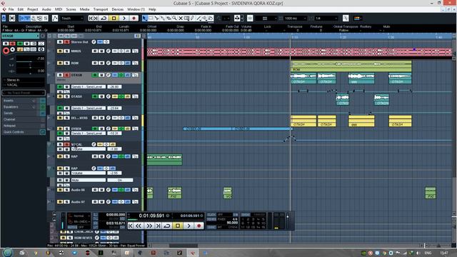Image resolution: width=457 pixels, height=257 pixels.
Task: Select the Range Selection tool
Action: [151, 18]
